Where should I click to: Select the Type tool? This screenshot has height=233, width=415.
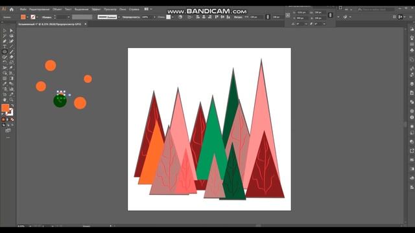click(x=5, y=47)
